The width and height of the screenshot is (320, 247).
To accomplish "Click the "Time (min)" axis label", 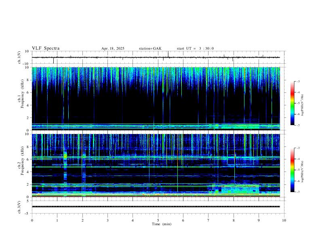I will (x=162, y=224).
